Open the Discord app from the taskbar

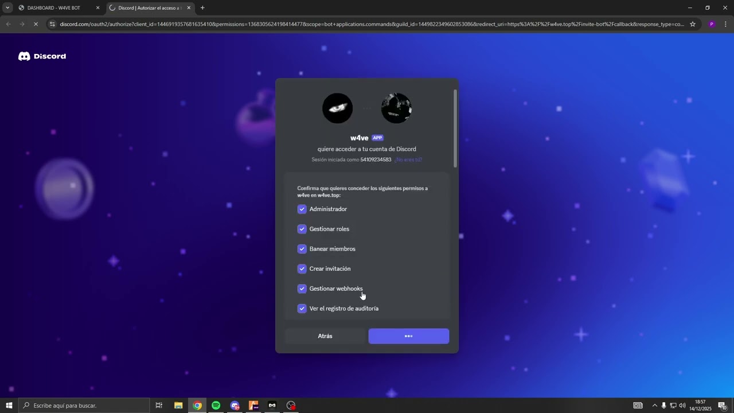click(x=235, y=406)
